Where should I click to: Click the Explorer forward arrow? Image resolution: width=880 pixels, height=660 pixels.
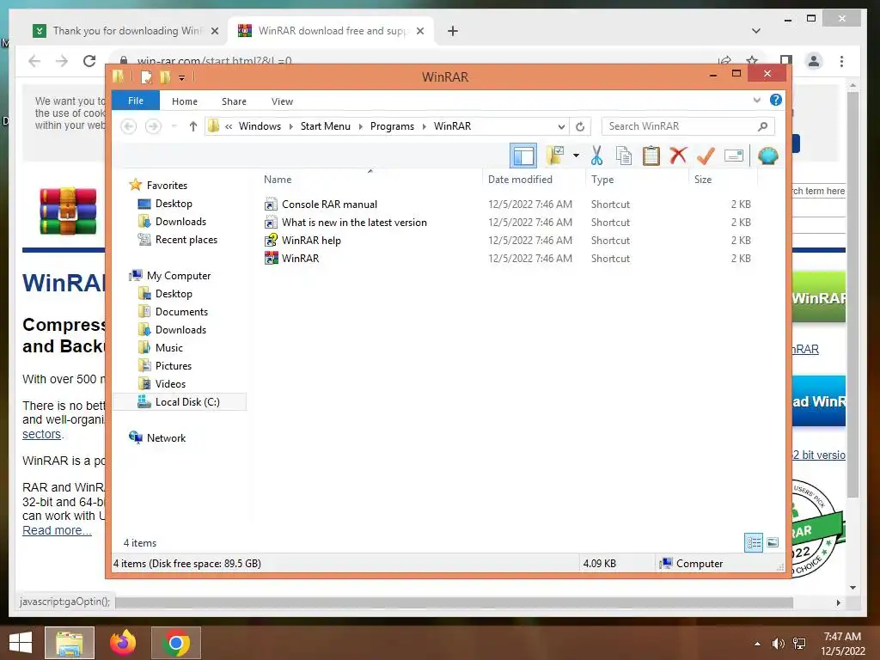[153, 126]
